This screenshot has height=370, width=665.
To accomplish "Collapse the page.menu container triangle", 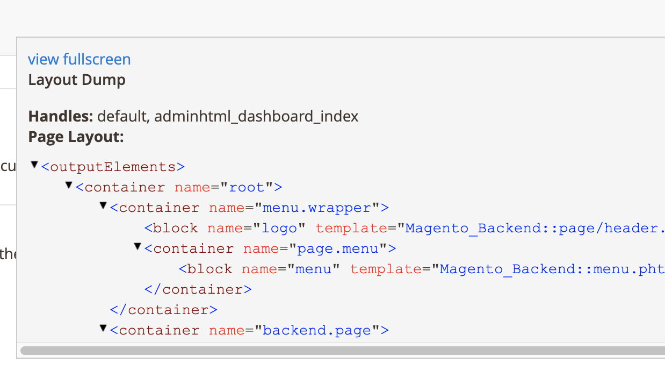I will pos(138,247).
